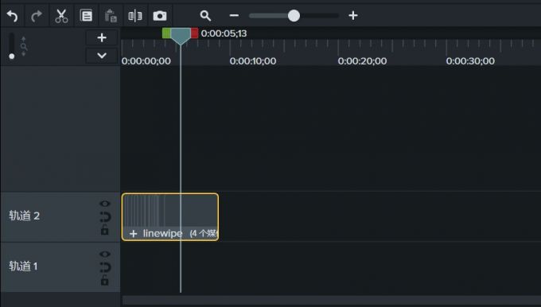Zoom out timeline with minus button
541x307 pixels.
234,16
